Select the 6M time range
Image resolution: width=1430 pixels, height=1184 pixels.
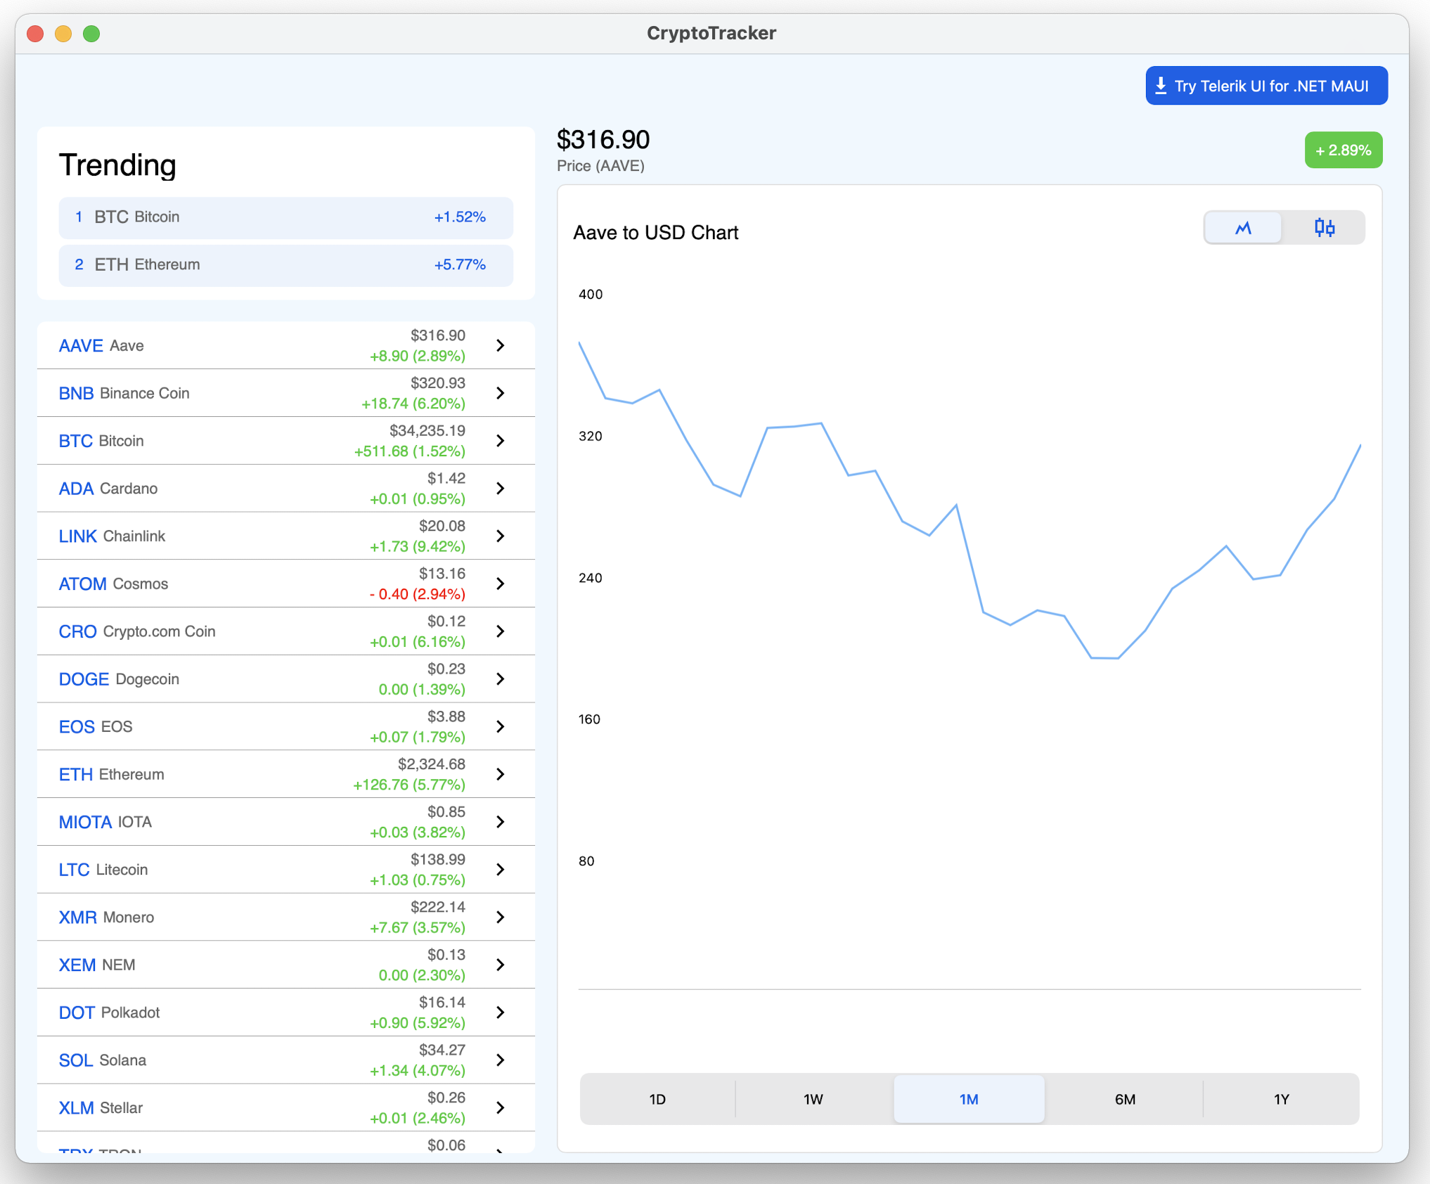tap(1125, 1099)
